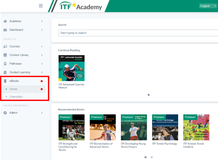The height and width of the screenshot is (160, 218).
Task: Click the eBooks device icon
Action: pos(5,81)
